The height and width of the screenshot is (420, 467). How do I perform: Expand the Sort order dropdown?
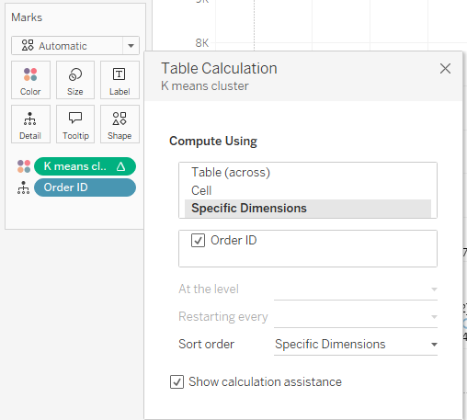coord(356,345)
